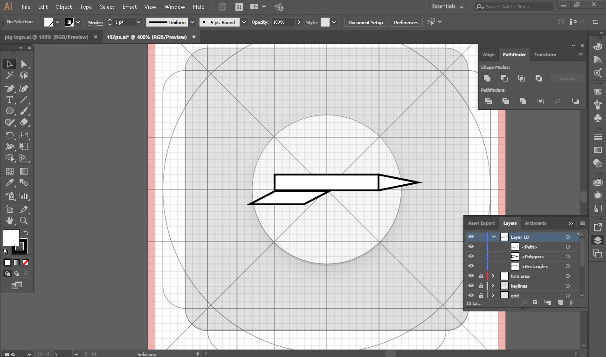Select the Pen tool
This screenshot has width=606, height=357.
click(x=9, y=88)
